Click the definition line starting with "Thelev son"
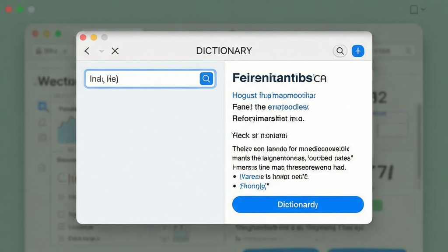This screenshot has width=448, height=252. pos(290,149)
